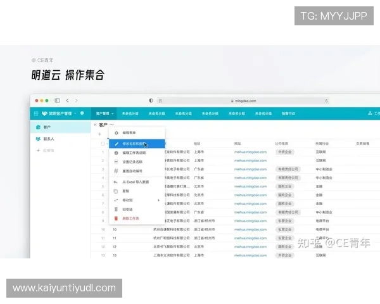The height and width of the screenshot is (304, 380).
Task: Click the 互联网 cell in row 1
Action: click(x=320, y=152)
